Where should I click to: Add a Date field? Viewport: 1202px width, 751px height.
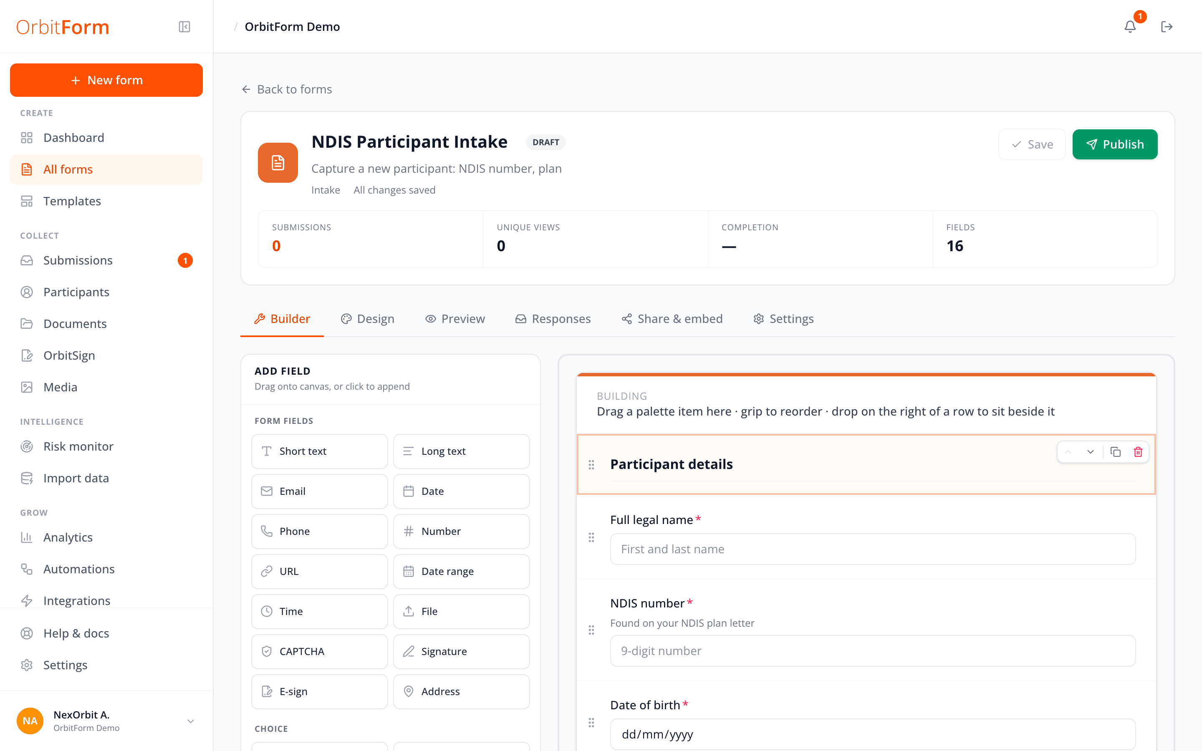(x=462, y=491)
